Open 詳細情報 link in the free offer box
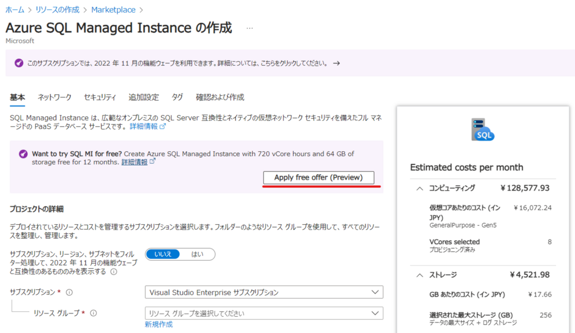The image size is (575, 333). (x=138, y=162)
